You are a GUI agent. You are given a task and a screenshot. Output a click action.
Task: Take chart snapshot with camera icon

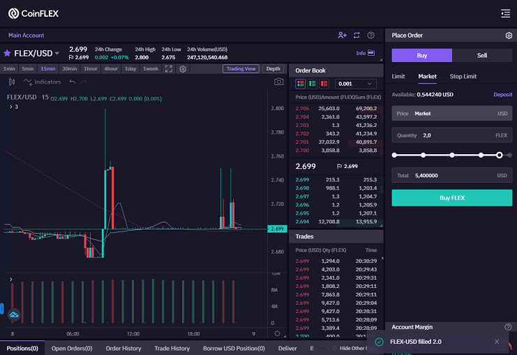point(278,82)
